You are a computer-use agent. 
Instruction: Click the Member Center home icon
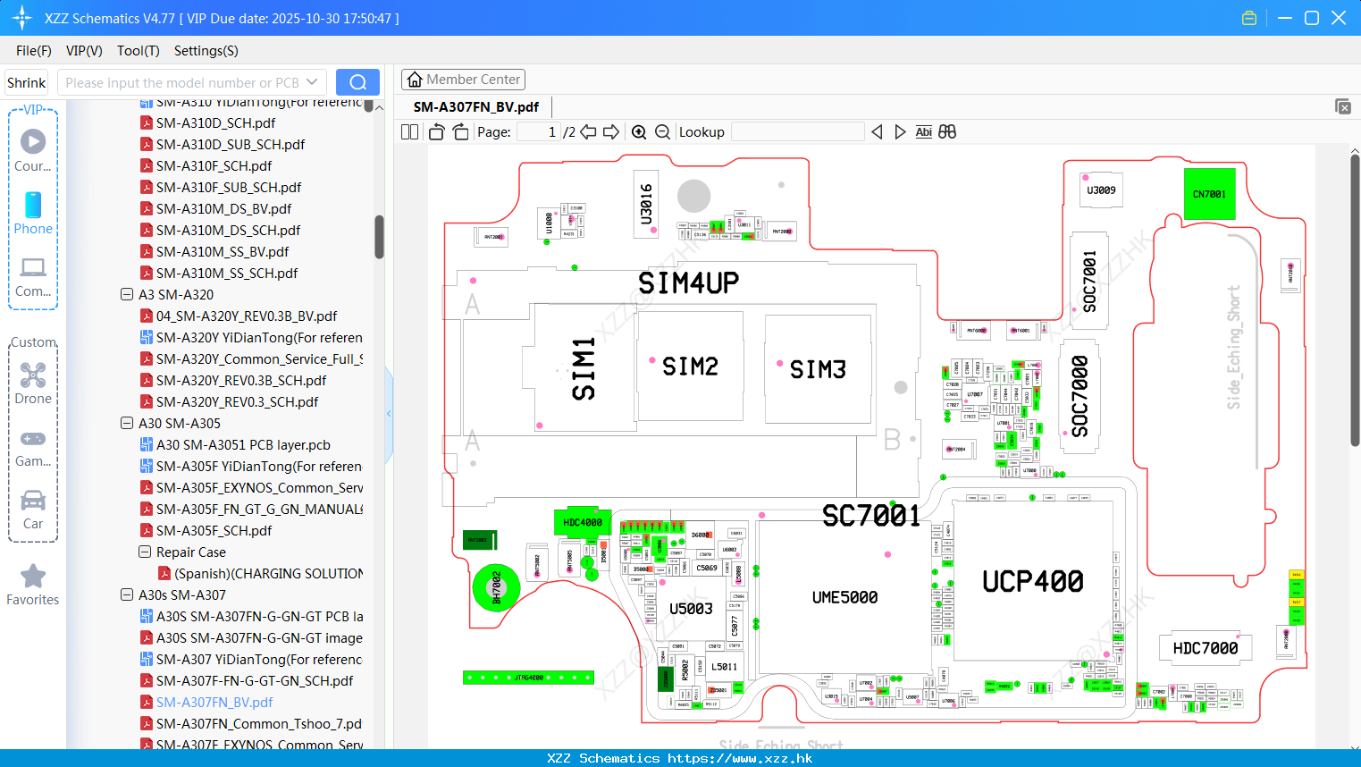coord(415,80)
